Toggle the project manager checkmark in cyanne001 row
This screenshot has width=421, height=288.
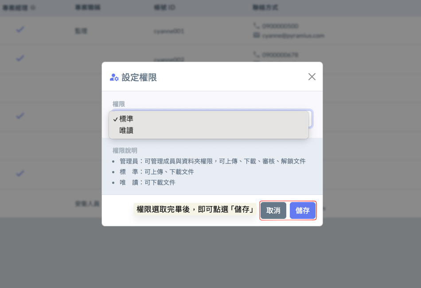[20, 30]
